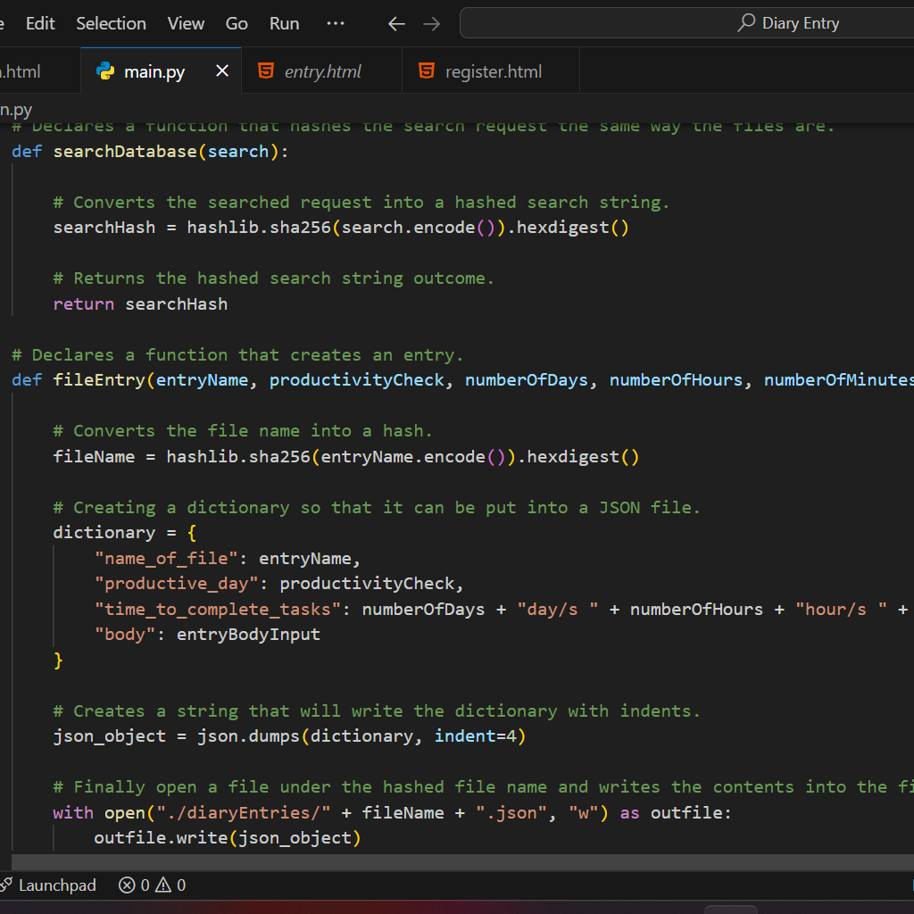The height and width of the screenshot is (914, 914).
Task: Go back with the left arrow
Action: [396, 24]
